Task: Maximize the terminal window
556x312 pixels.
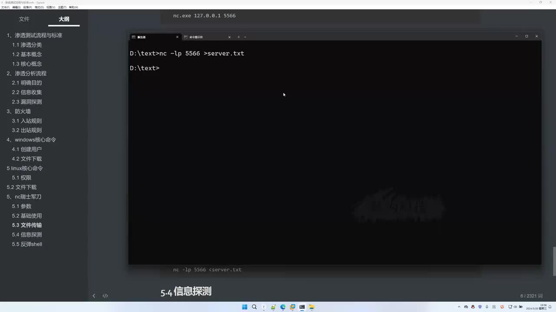Action: [x=526, y=36]
